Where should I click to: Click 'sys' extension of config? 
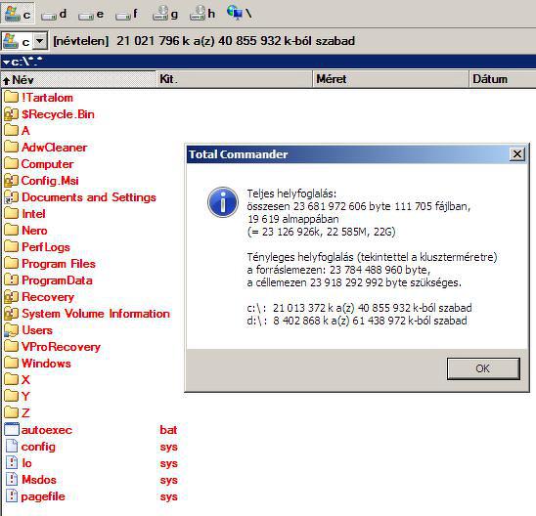click(168, 447)
